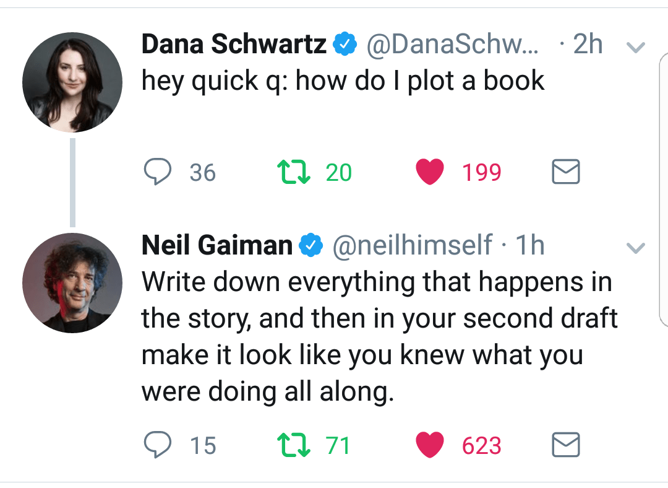Open the 1h timestamp on Neil's reply

(x=530, y=246)
